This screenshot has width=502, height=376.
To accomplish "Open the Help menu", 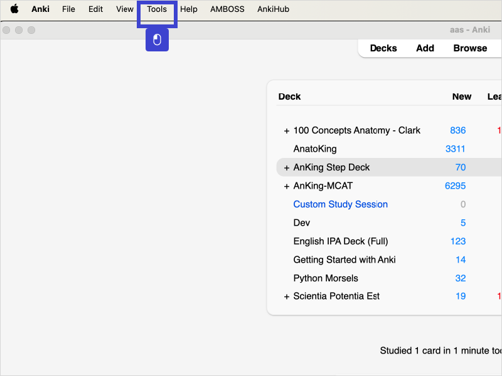I will coord(189,9).
